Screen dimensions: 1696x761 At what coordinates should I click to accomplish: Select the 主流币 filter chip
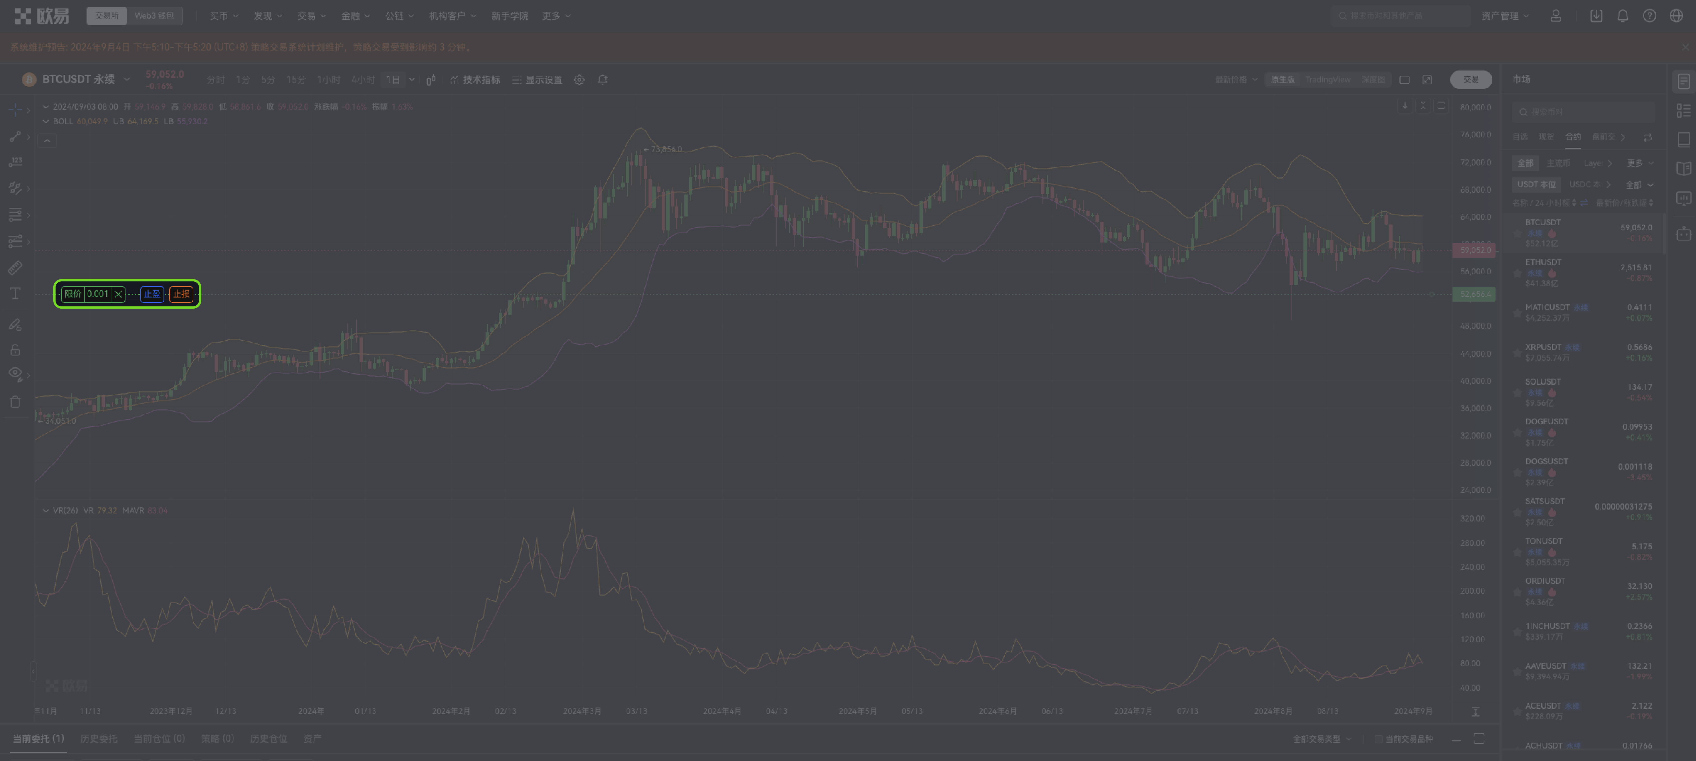1558,163
